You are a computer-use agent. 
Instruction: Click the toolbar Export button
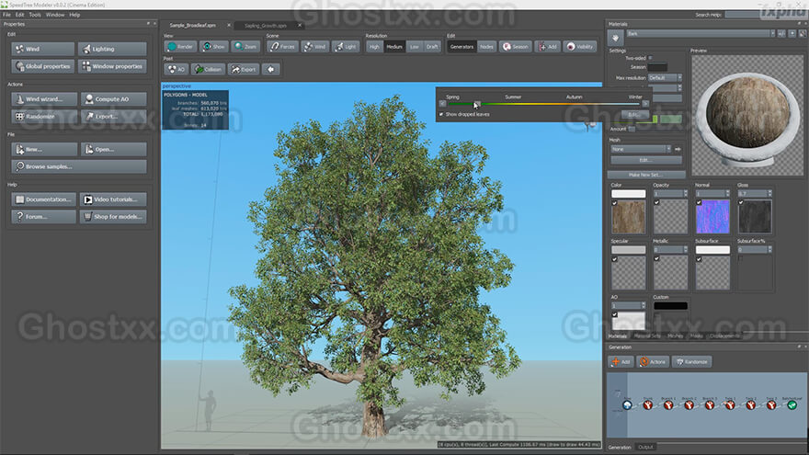coord(244,69)
